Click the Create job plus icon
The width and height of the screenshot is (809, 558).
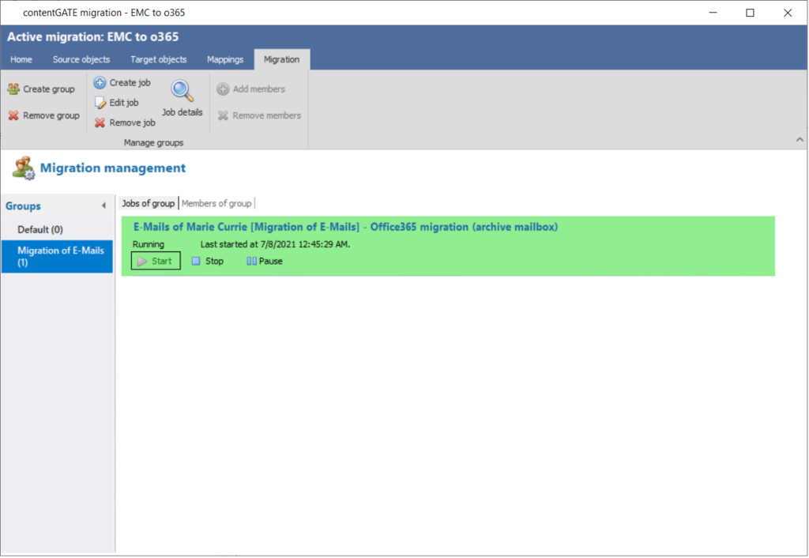pyautogui.click(x=100, y=83)
